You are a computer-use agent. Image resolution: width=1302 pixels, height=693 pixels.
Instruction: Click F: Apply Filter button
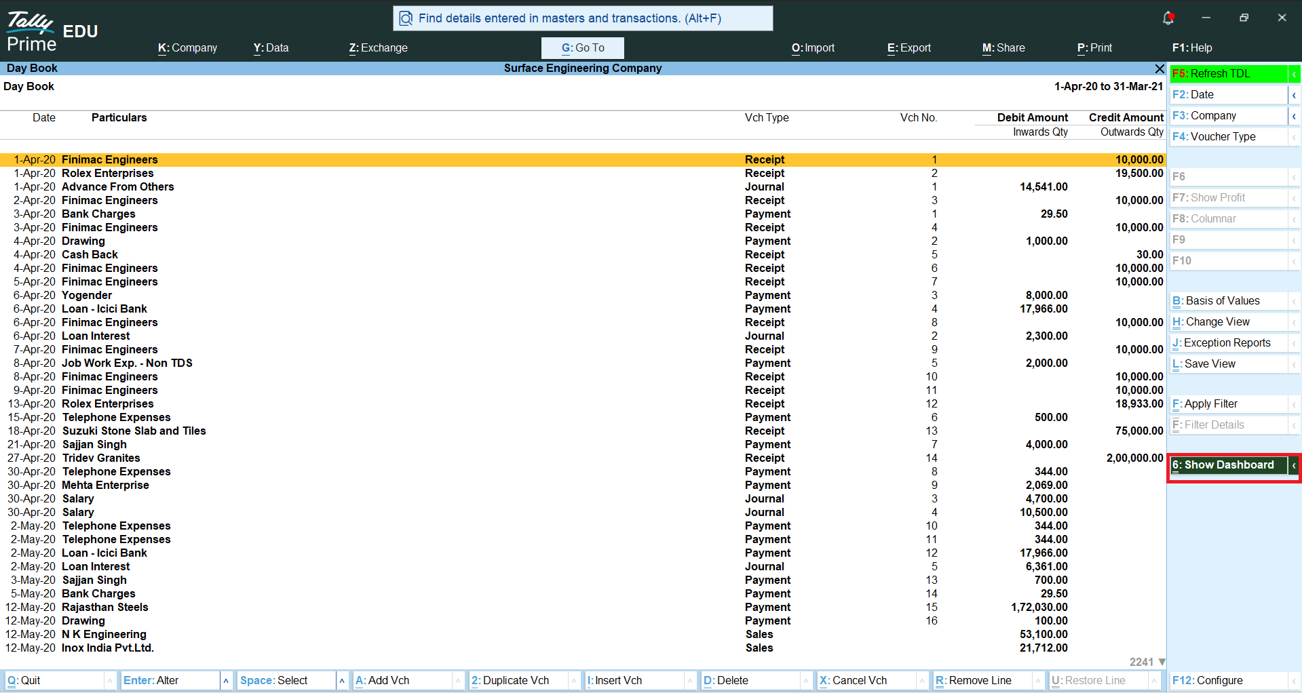click(x=1229, y=404)
